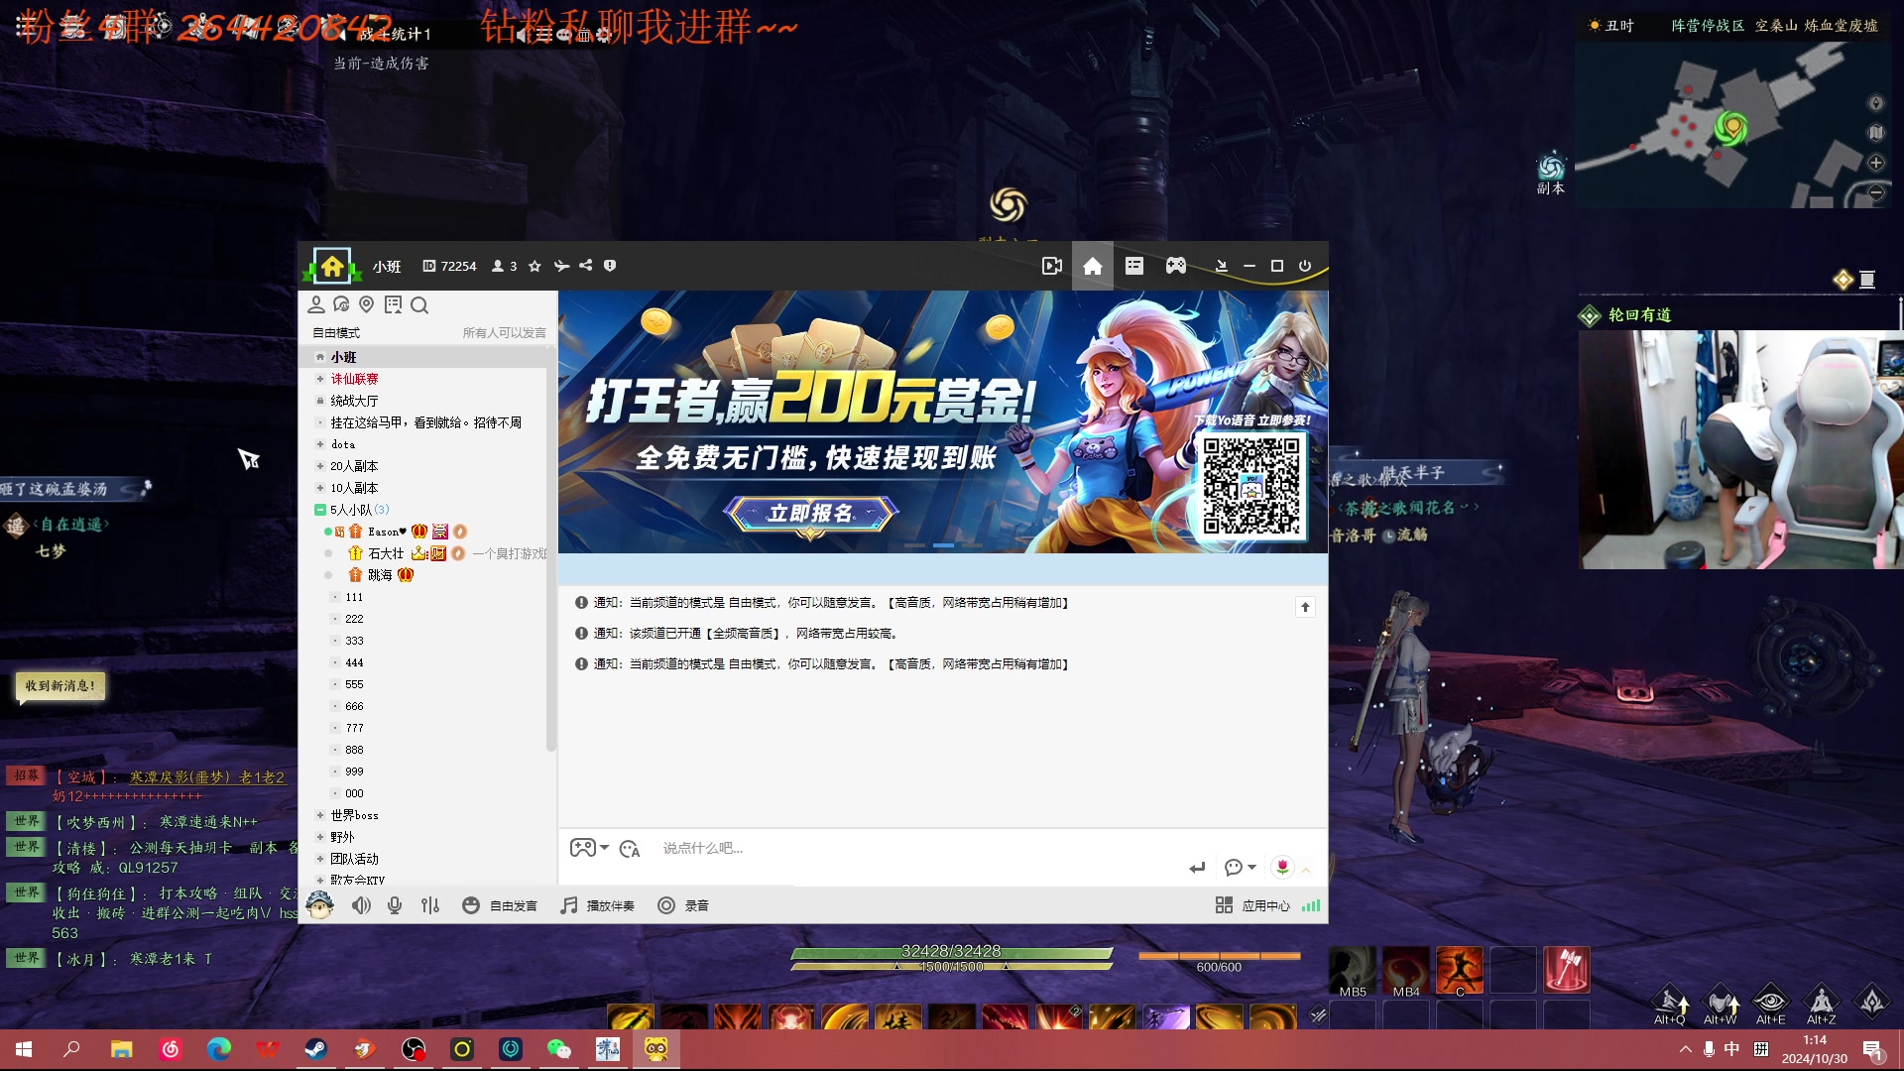Start recording with 录音 button
This screenshot has width=1904, height=1071.
(x=683, y=905)
